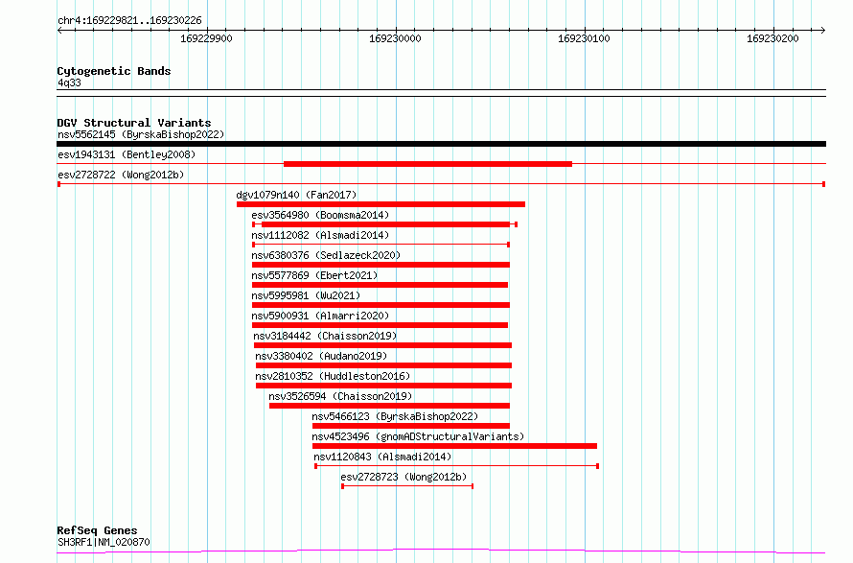
Task: Click the nsv1112082 thin red line
Action: 380,245
